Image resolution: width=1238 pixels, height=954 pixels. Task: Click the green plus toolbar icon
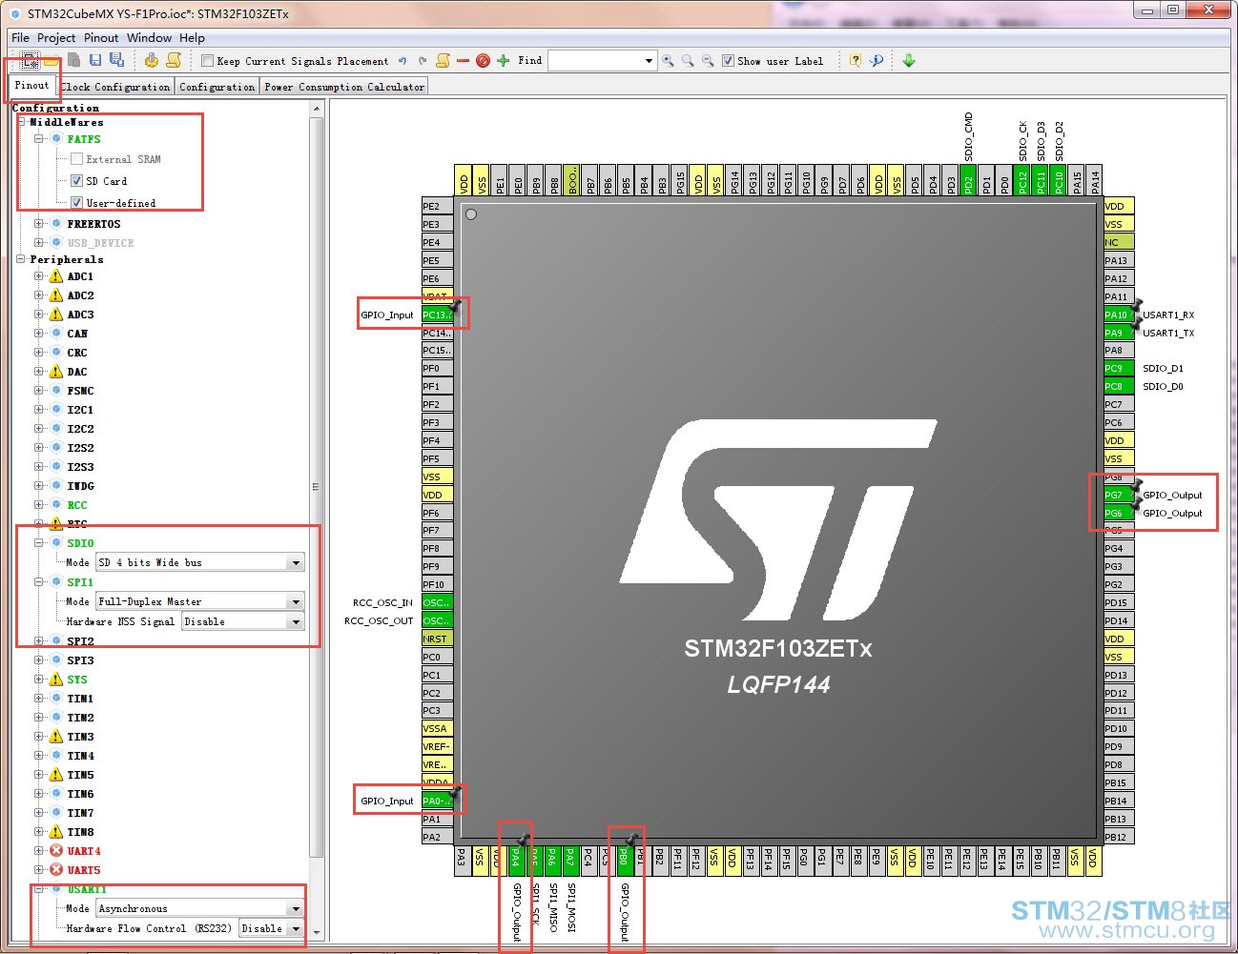coord(504,61)
